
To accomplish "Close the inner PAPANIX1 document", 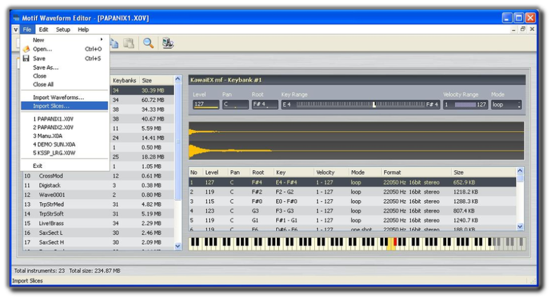I will click(532, 29).
